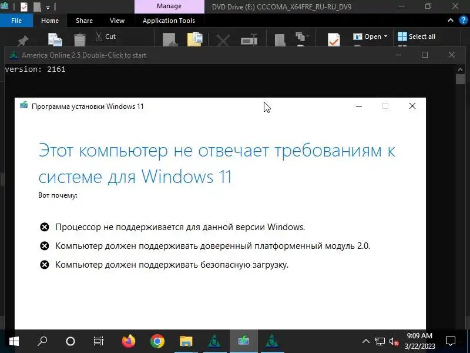Screen dimensions: 470x353
Task: Open File Explorer from the taskbar
Action: (186, 341)
